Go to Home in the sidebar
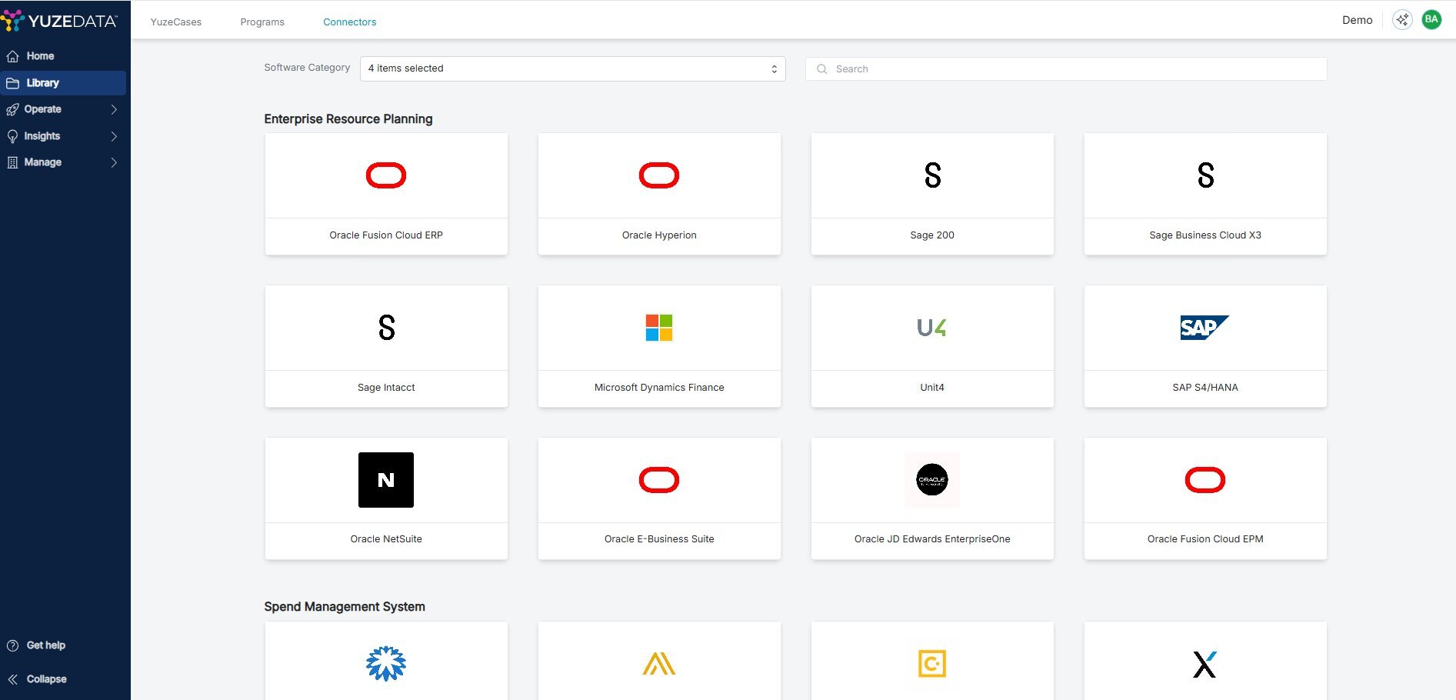The width and height of the screenshot is (1456, 700). [x=40, y=56]
